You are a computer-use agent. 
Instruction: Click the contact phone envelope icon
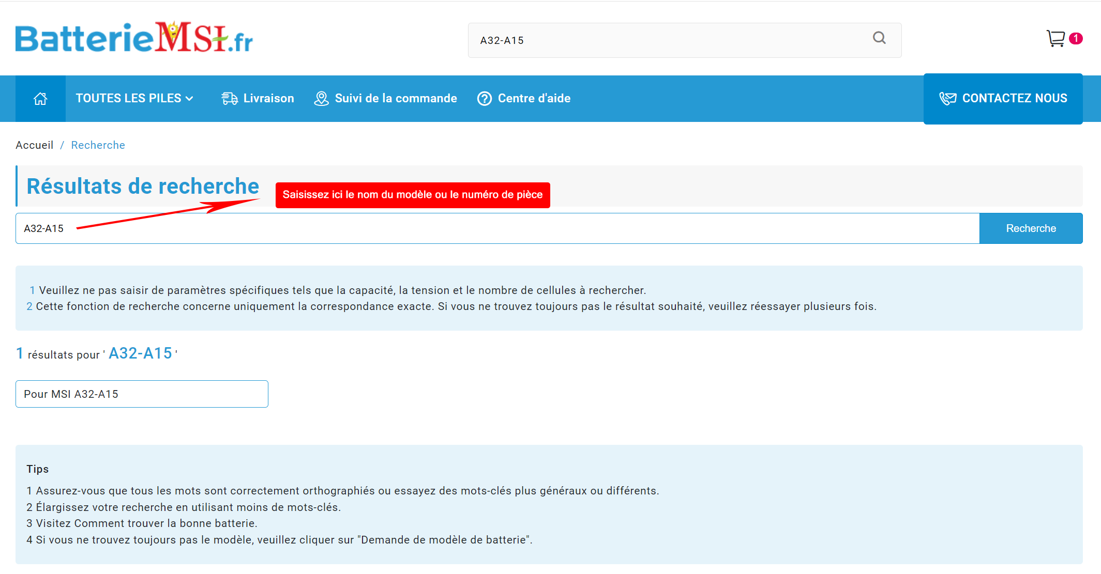[x=947, y=98]
